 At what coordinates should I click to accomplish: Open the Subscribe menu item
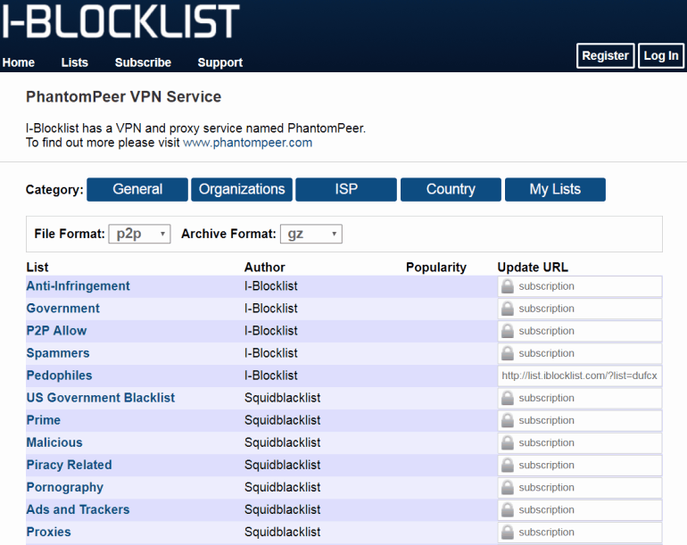[143, 62]
